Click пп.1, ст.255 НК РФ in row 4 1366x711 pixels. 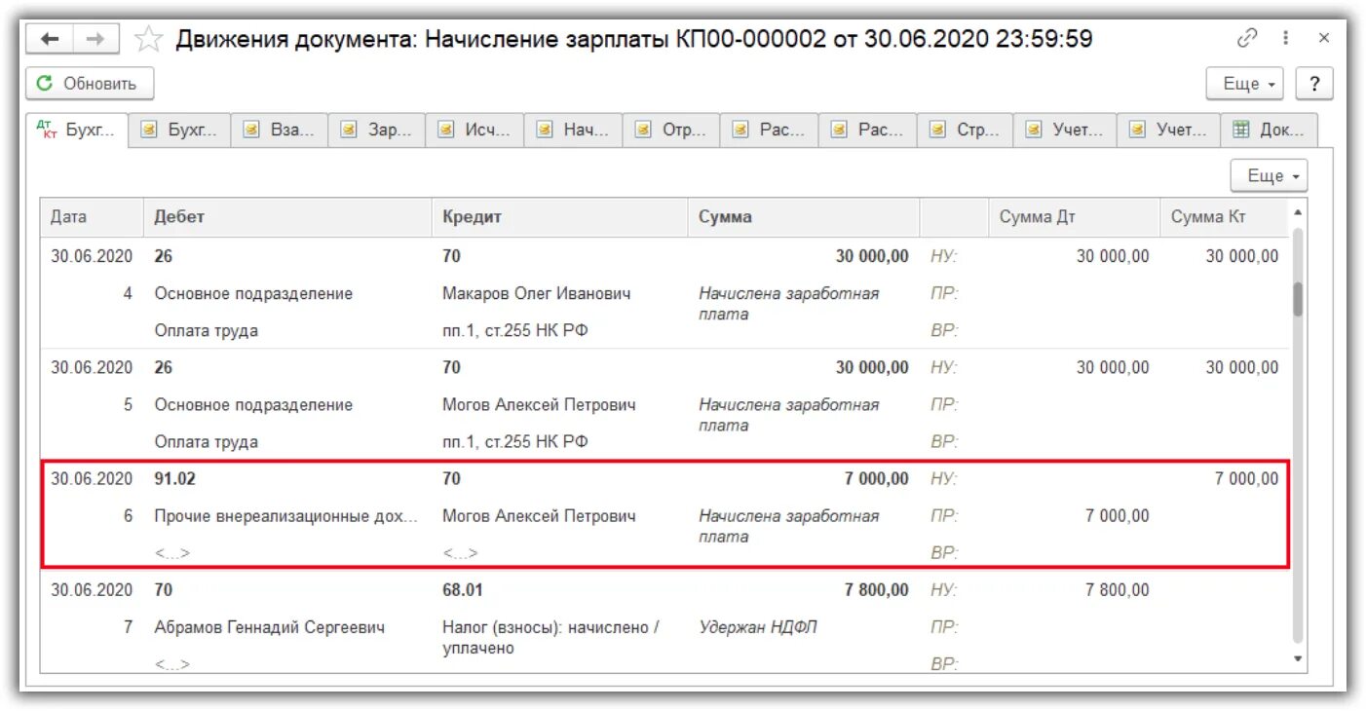515,330
